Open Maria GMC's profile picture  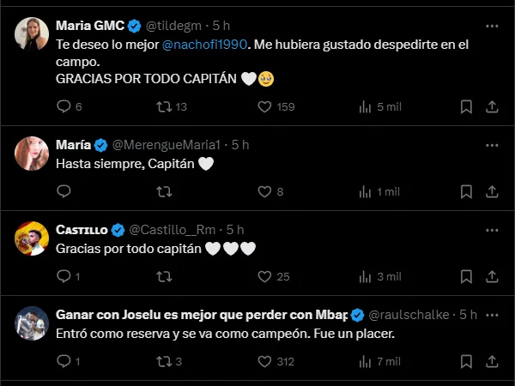pyautogui.click(x=31, y=34)
